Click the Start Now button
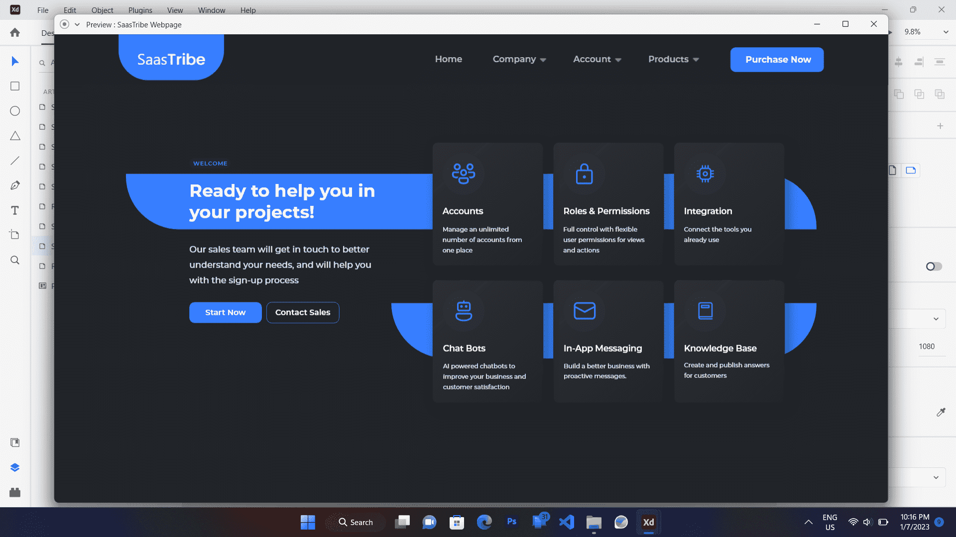Image resolution: width=956 pixels, height=537 pixels. click(x=225, y=312)
